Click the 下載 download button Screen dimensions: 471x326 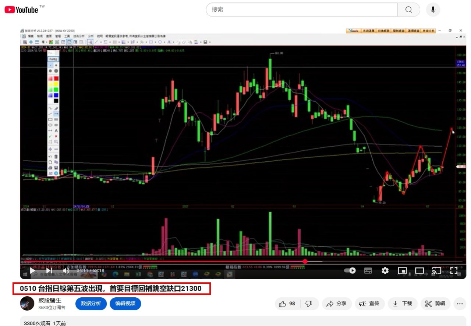pos(403,304)
